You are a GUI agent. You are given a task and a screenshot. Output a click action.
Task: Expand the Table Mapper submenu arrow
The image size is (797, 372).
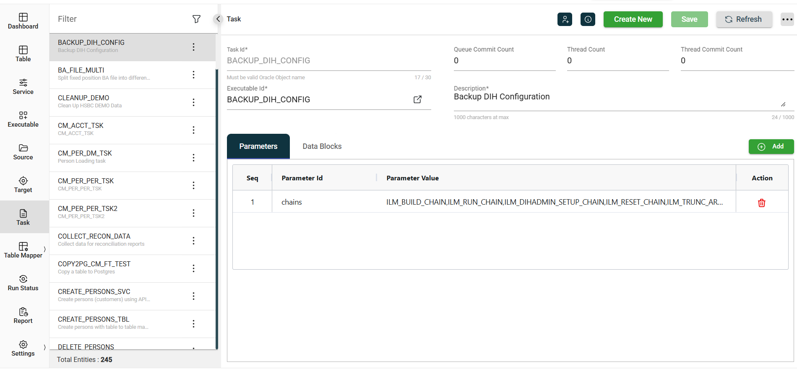pos(44,249)
